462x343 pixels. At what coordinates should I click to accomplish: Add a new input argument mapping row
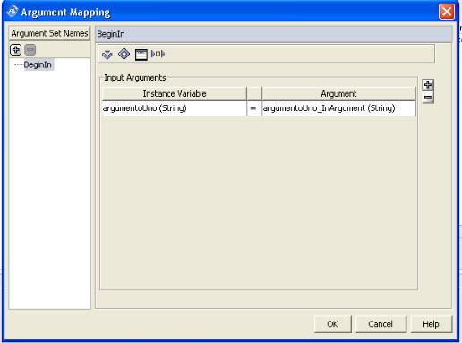428,85
